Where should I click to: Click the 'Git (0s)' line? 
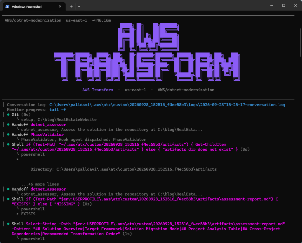[21, 115]
